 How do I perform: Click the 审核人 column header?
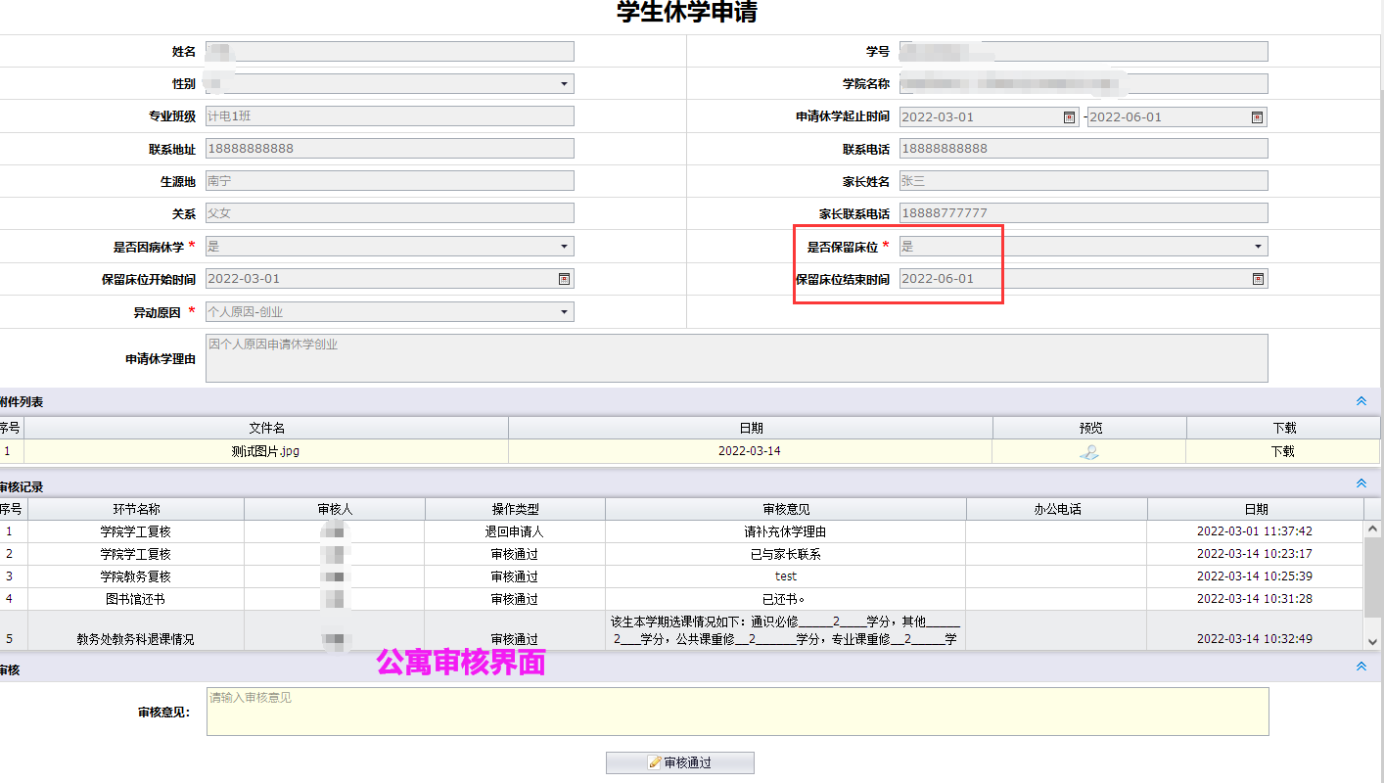pyautogui.click(x=334, y=509)
